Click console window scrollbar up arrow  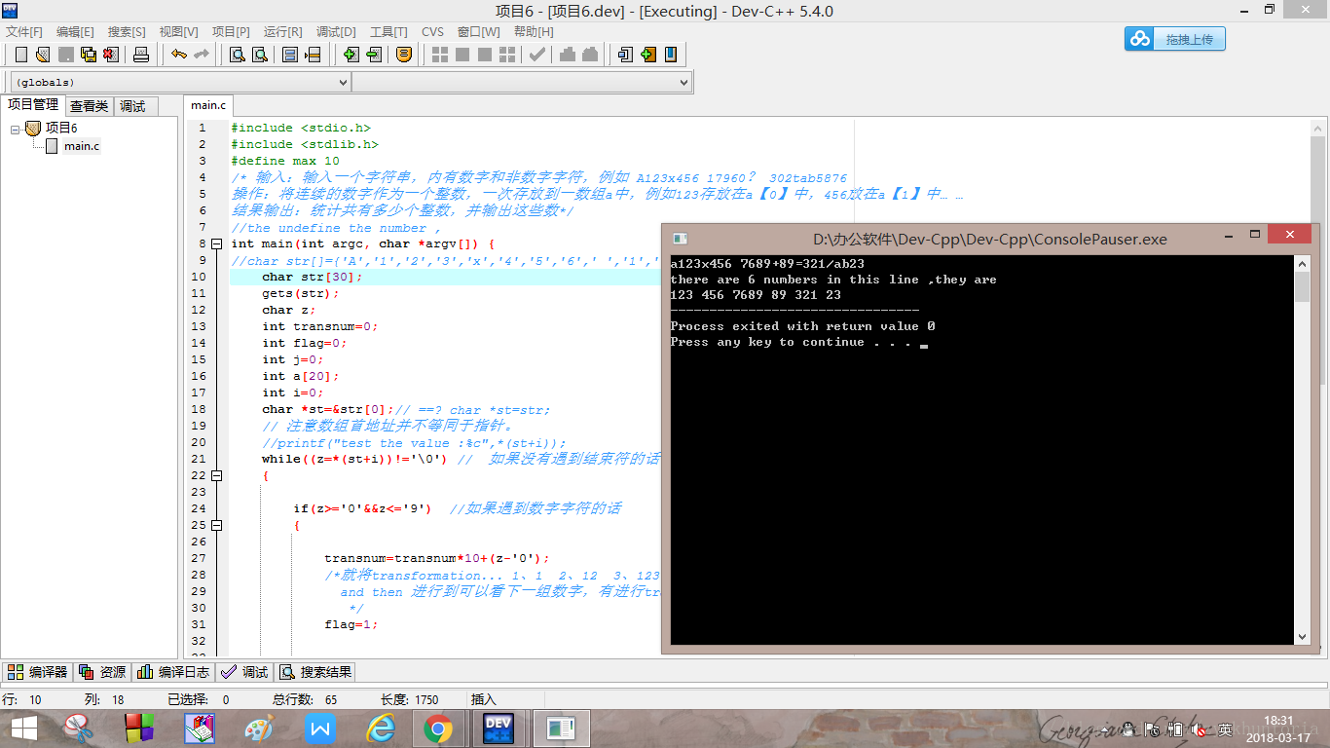click(x=1303, y=264)
